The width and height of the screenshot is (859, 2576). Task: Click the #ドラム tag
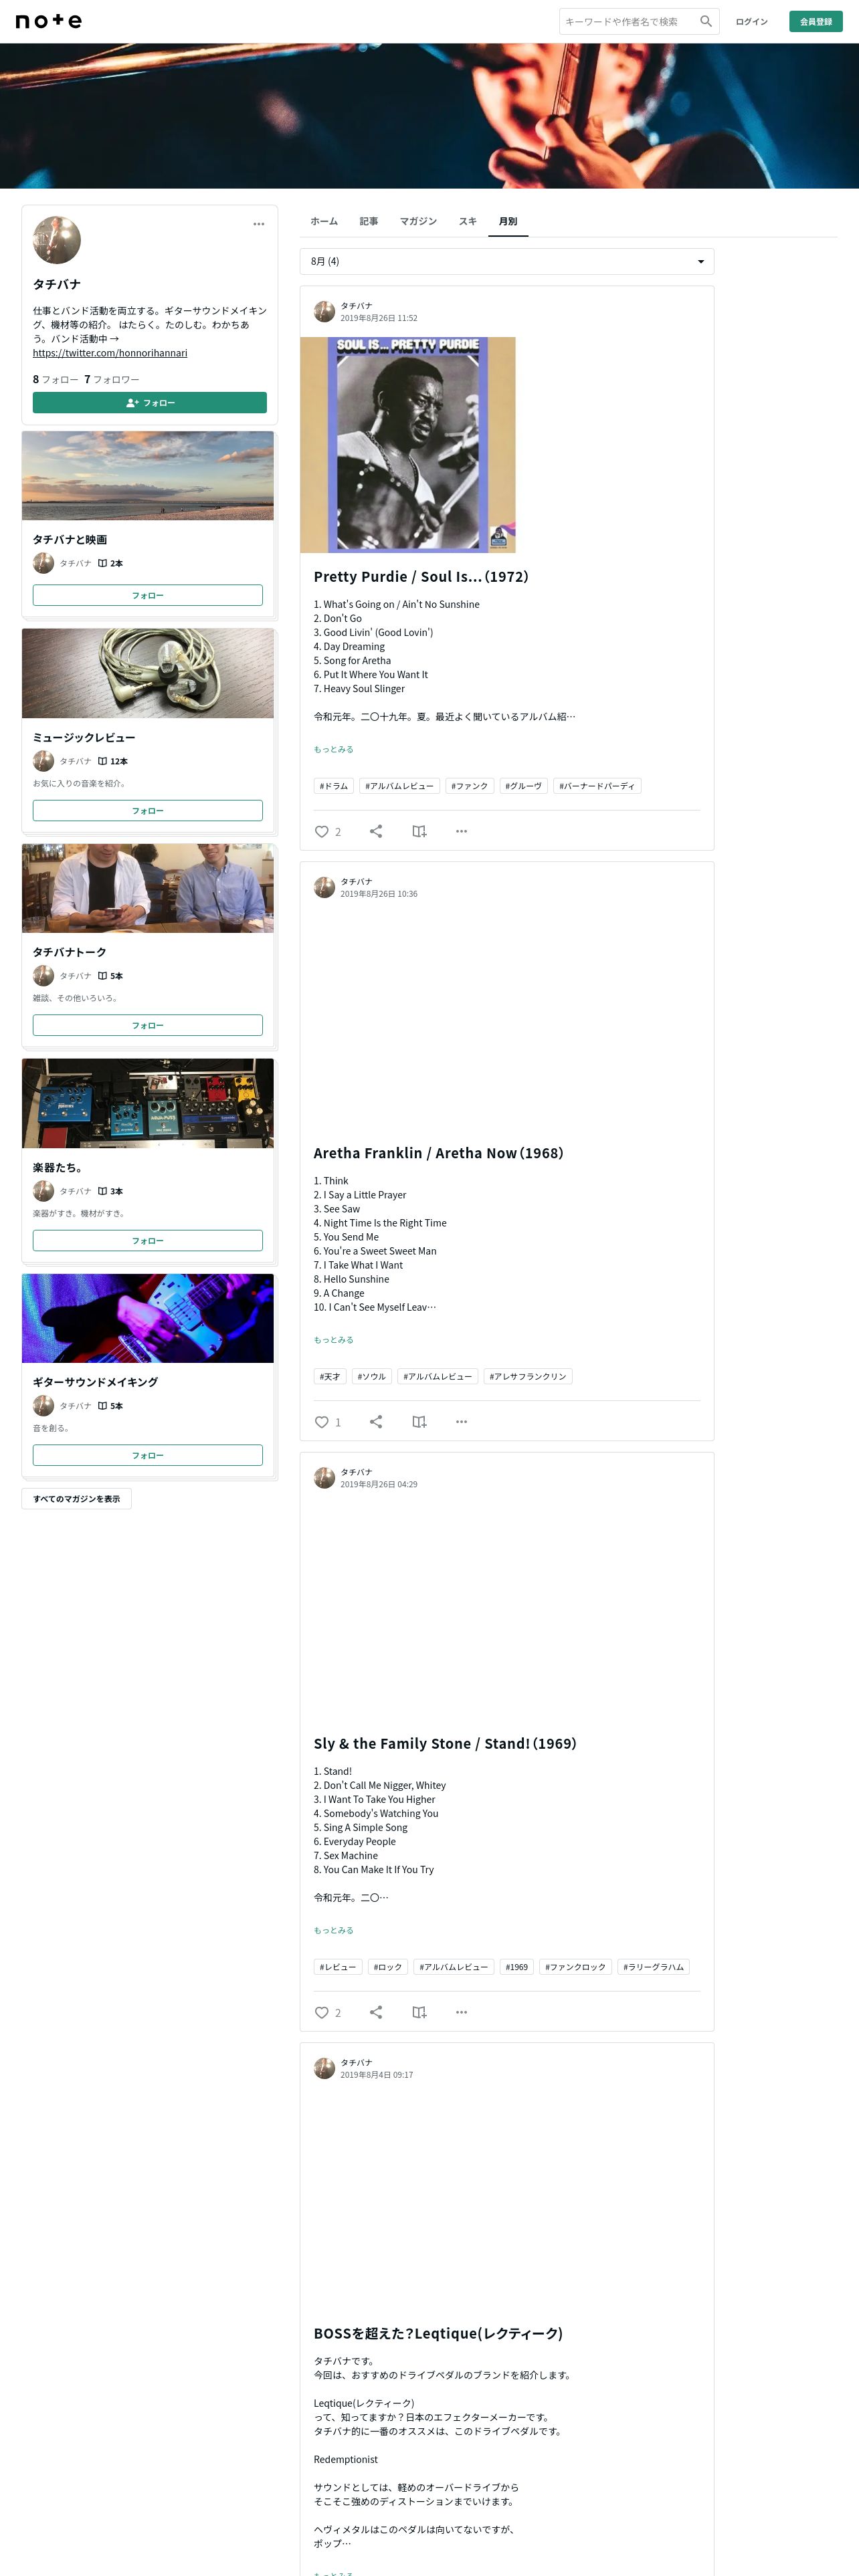(334, 786)
